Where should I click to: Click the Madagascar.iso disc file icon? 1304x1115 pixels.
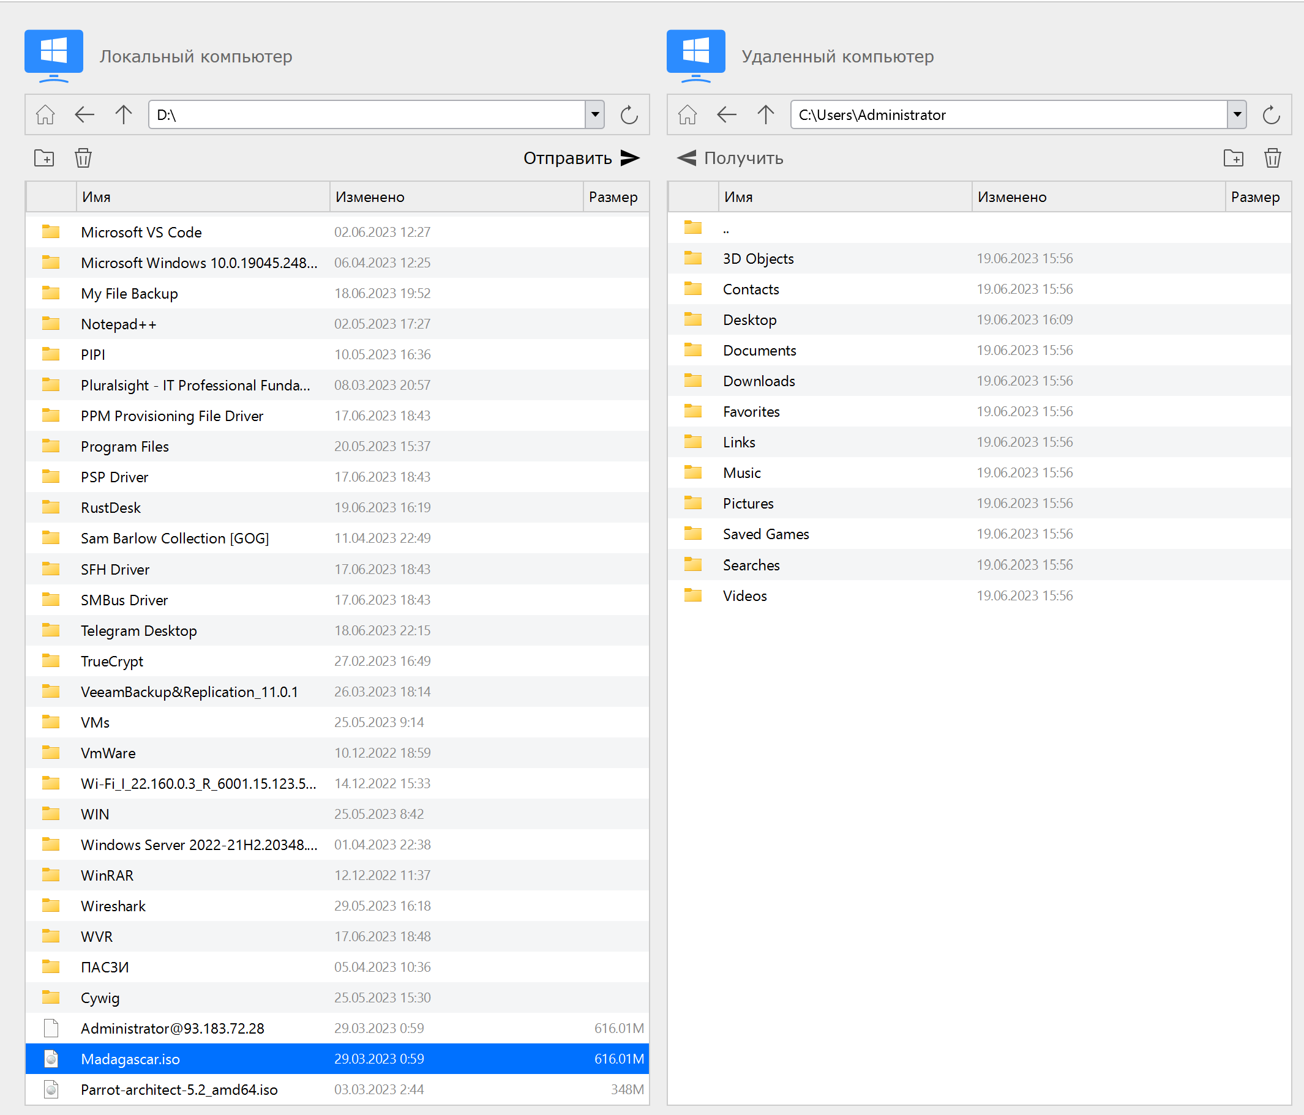[x=51, y=1059]
